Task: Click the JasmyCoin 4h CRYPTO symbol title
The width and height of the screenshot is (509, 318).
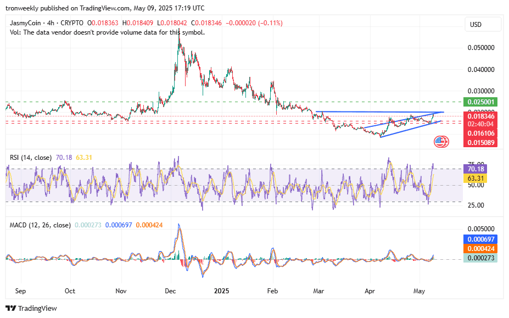Action: tap(47, 23)
